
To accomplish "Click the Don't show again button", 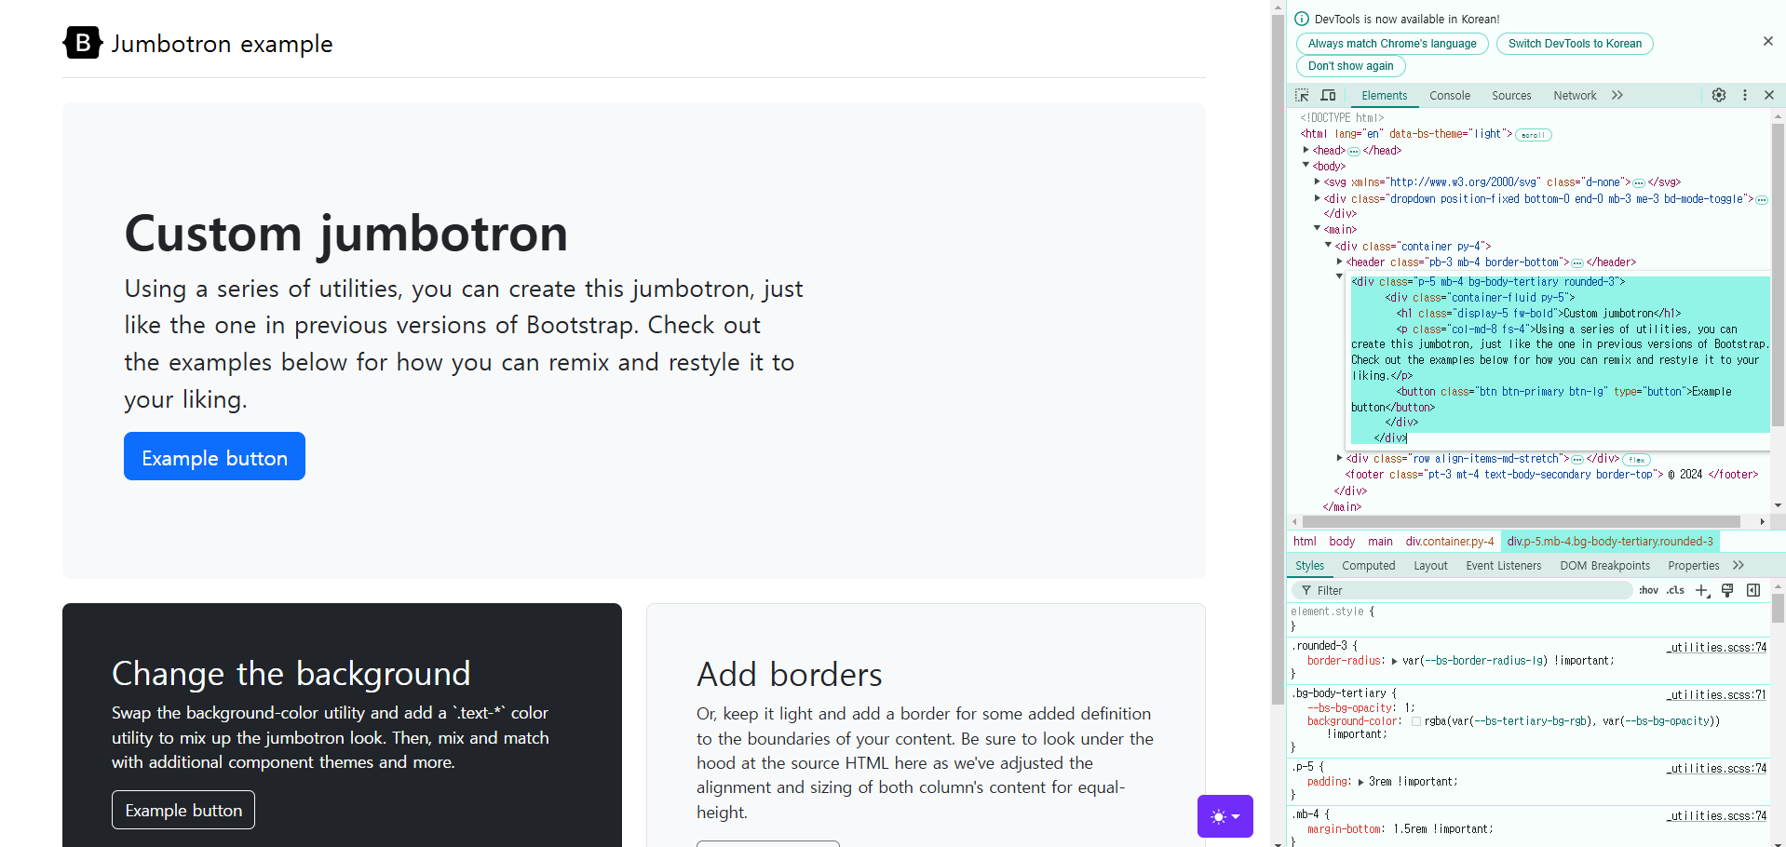I will coord(1351,66).
